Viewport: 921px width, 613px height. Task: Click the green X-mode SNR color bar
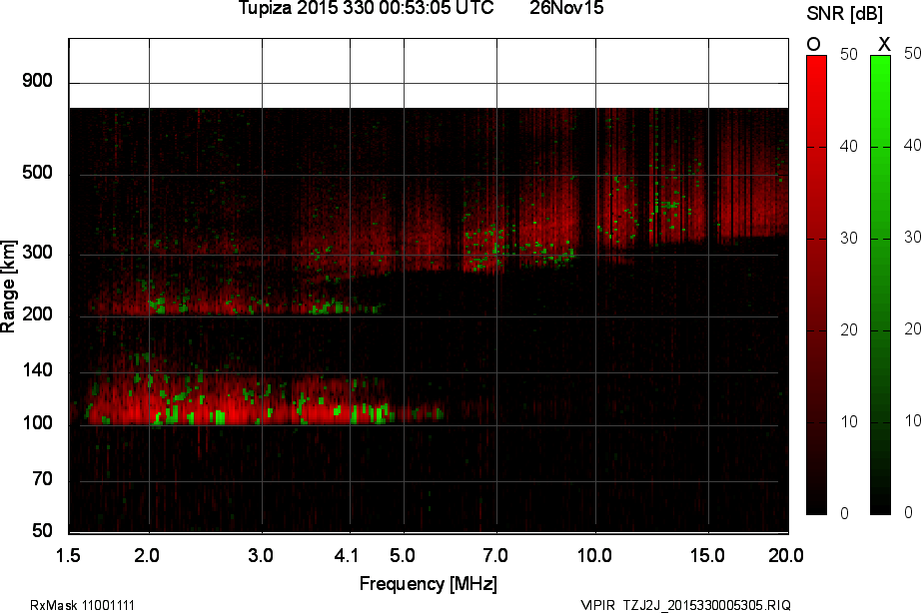(880, 285)
